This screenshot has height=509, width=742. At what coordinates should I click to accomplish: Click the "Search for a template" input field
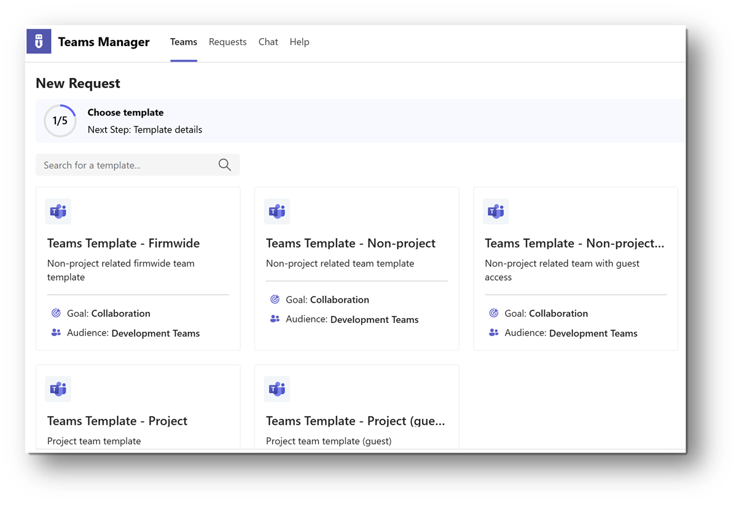123,165
